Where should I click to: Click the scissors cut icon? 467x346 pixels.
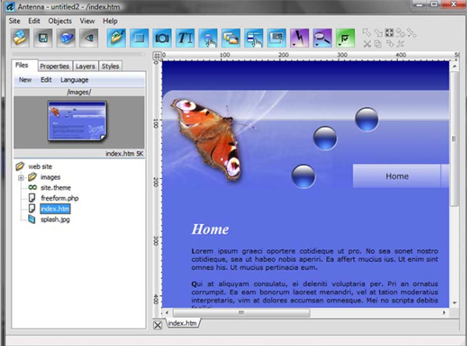(367, 44)
